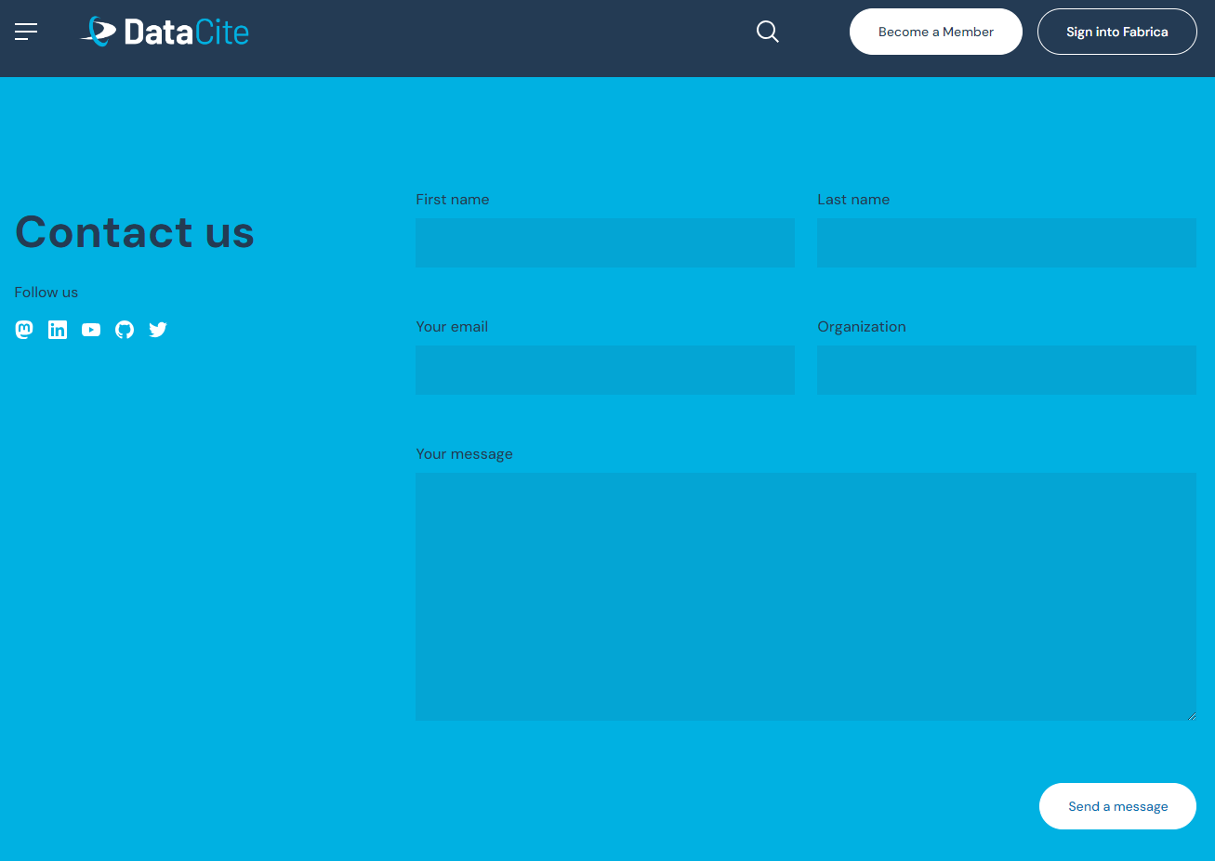Click inside the Your message textarea
This screenshot has height=861, width=1215.
pos(805,596)
